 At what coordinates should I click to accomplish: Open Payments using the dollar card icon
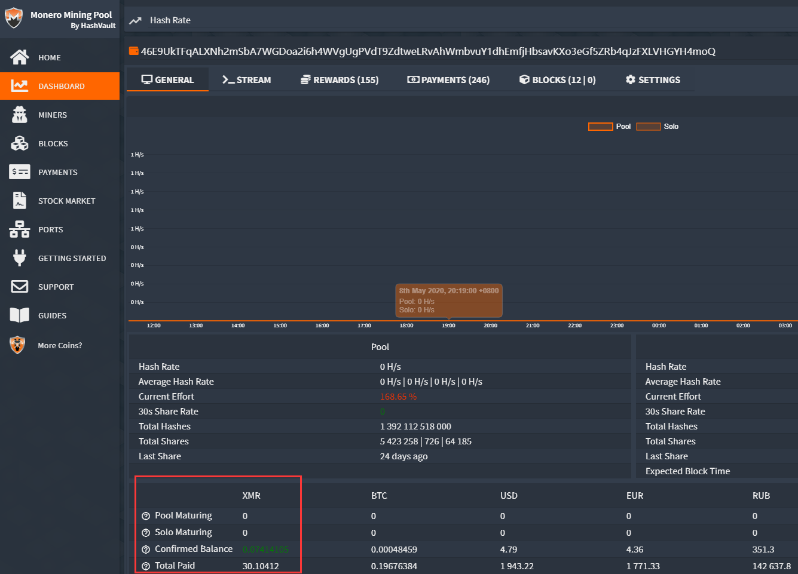[x=20, y=172]
